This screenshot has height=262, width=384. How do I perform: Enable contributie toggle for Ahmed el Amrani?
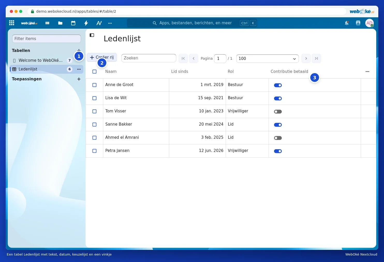[278, 138]
